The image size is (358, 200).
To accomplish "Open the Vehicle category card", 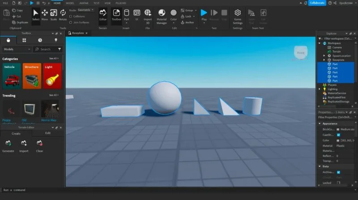I will (x=12, y=76).
